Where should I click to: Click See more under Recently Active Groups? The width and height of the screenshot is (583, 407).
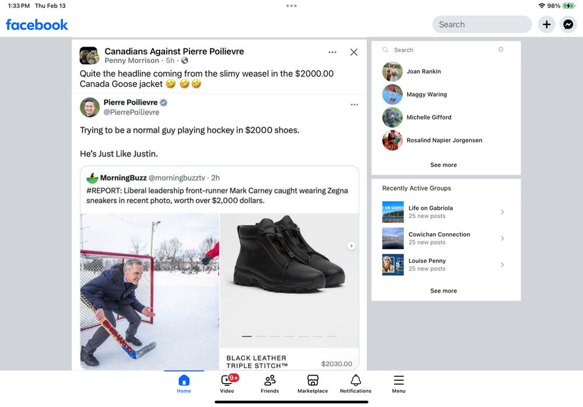pos(443,291)
